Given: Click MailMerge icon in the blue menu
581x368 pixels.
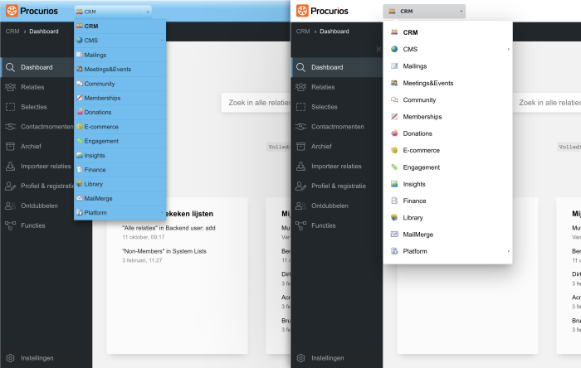Looking at the screenshot, I should 80,198.
